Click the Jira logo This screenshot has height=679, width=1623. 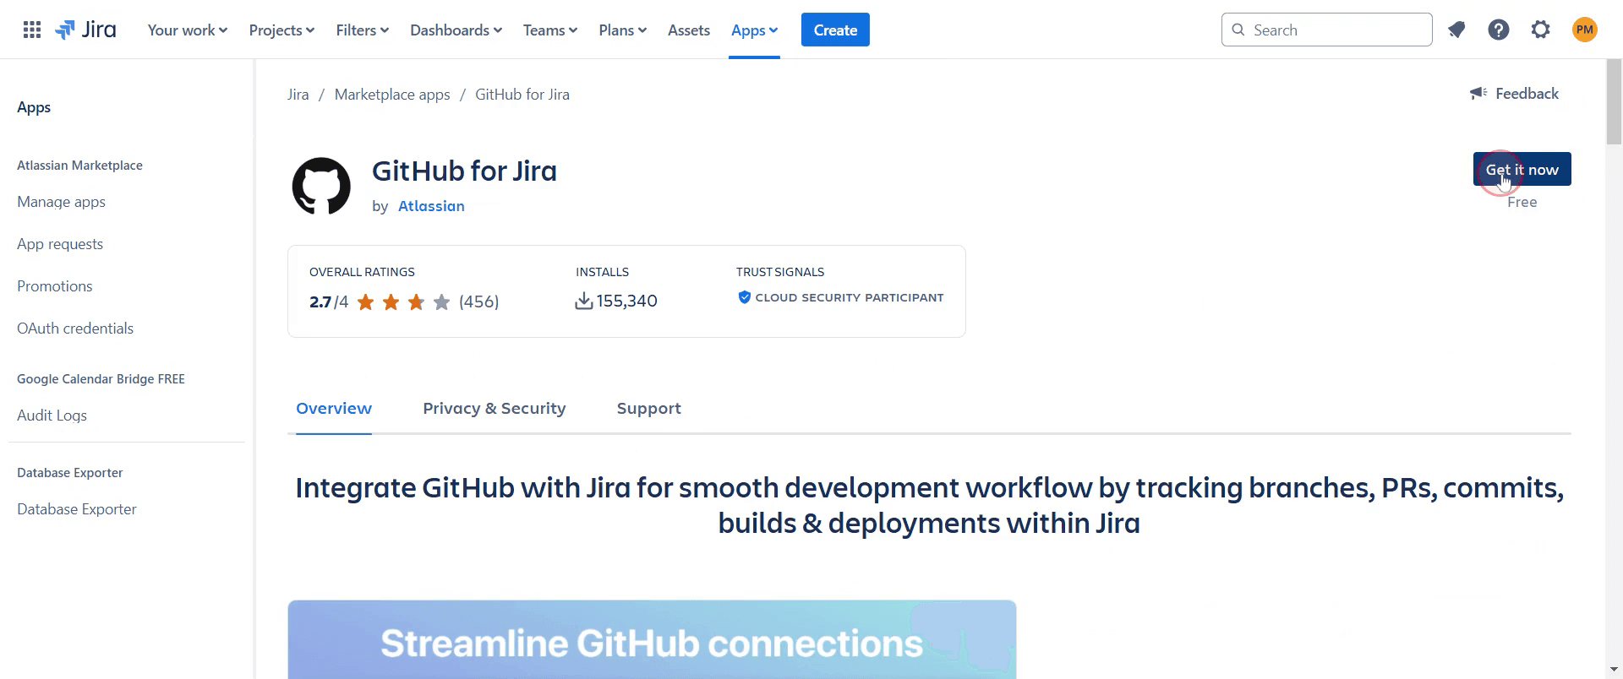point(85,30)
